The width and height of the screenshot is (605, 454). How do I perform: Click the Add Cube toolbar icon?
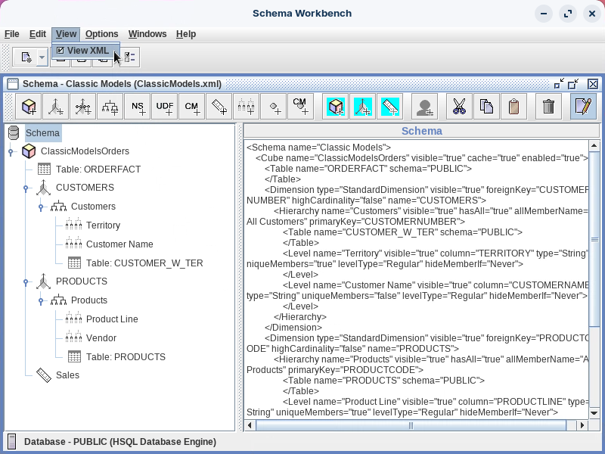[29, 107]
